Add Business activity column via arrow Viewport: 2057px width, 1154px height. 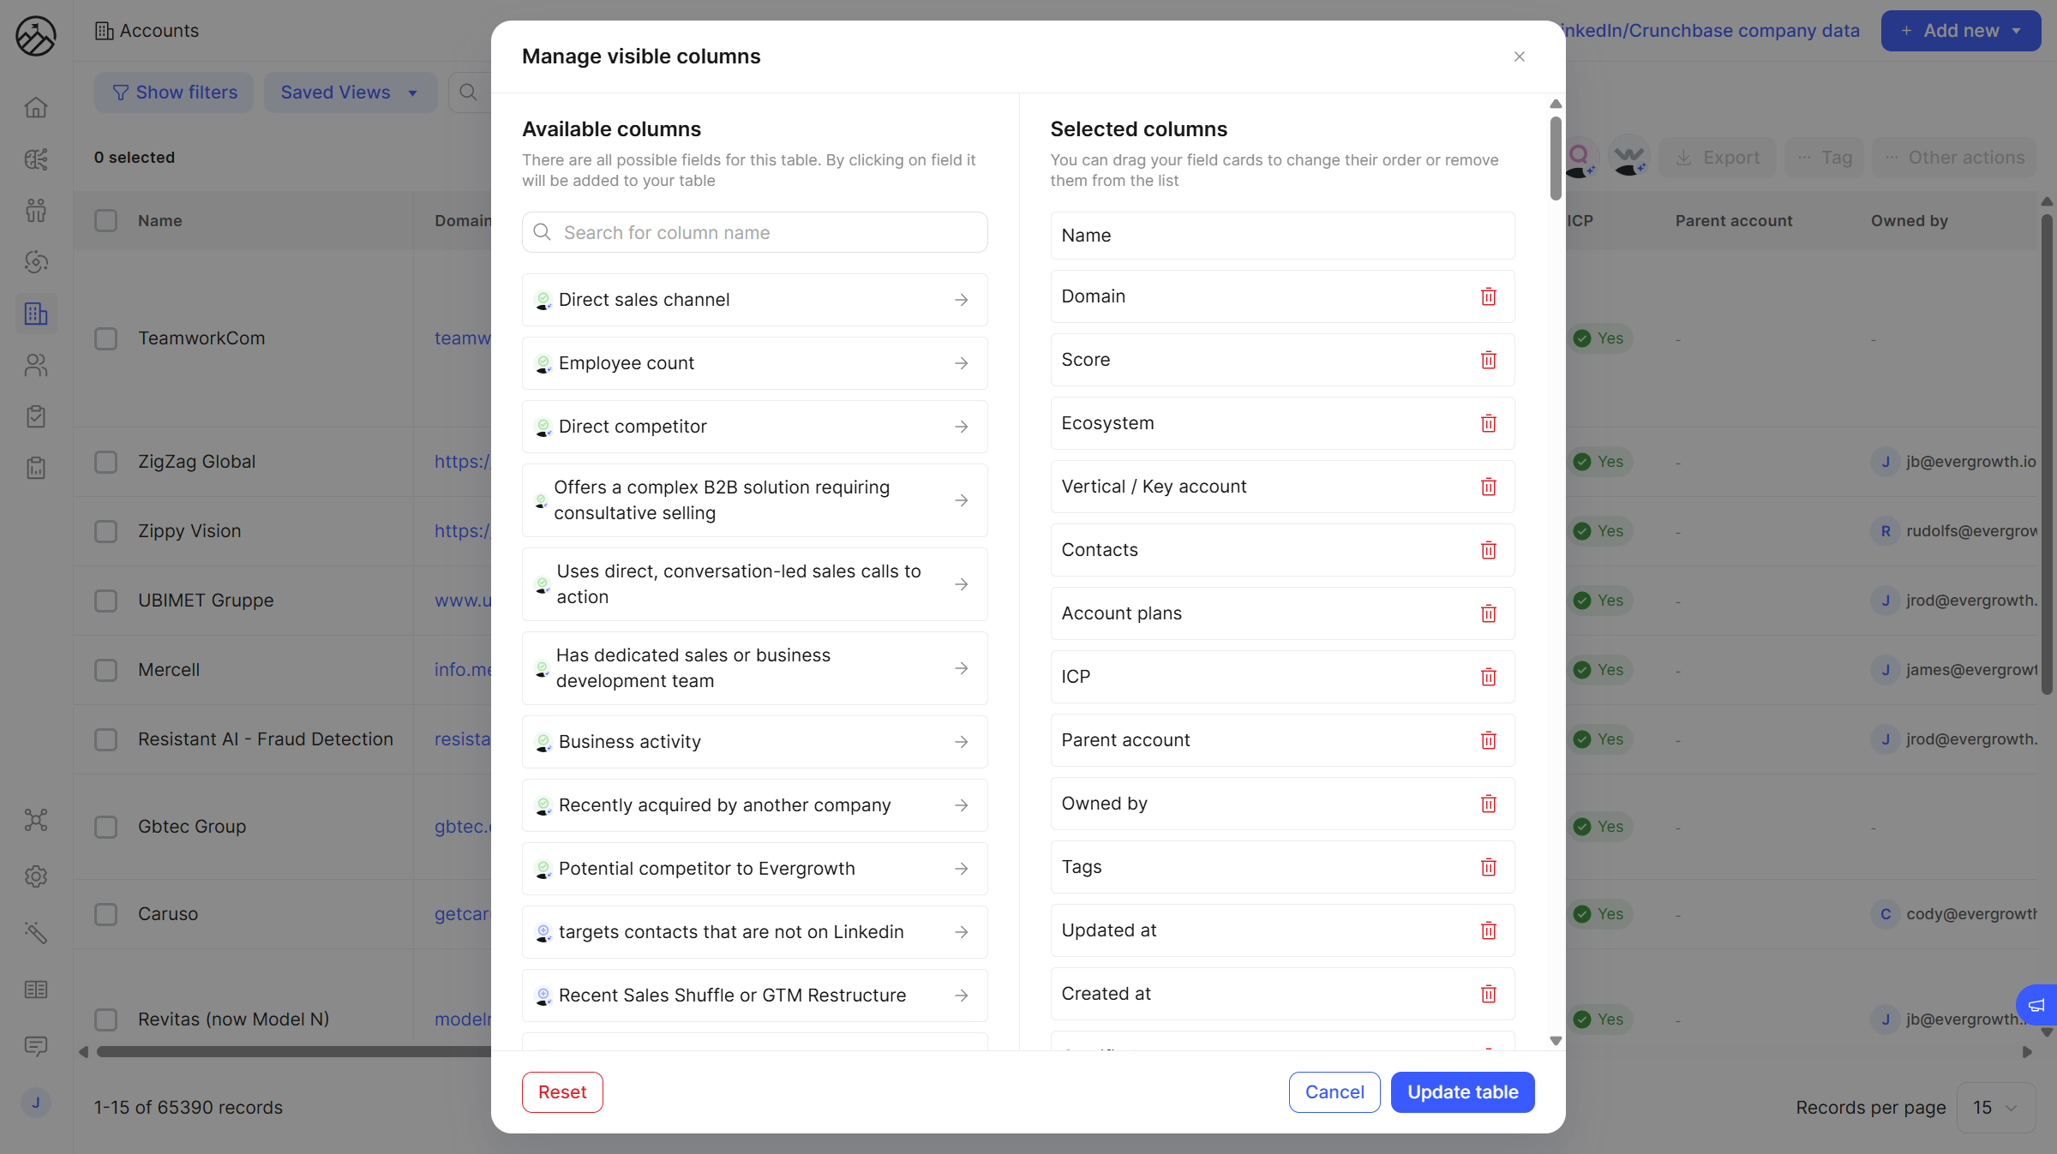(x=961, y=742)
